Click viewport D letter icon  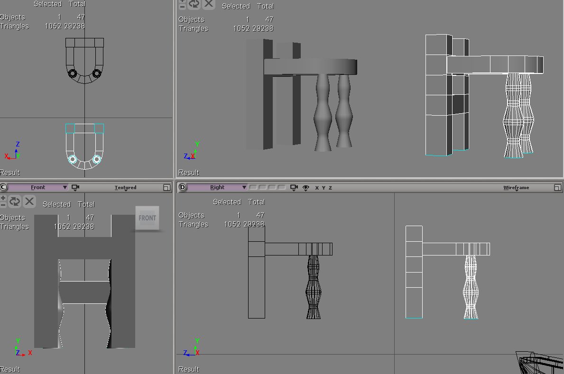pos(182,187)
